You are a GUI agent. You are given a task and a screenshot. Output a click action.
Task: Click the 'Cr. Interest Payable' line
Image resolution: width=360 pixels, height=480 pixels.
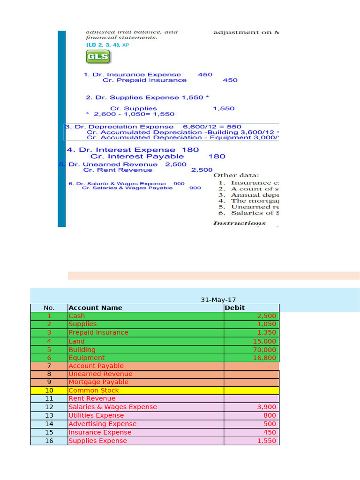(158, 157)
